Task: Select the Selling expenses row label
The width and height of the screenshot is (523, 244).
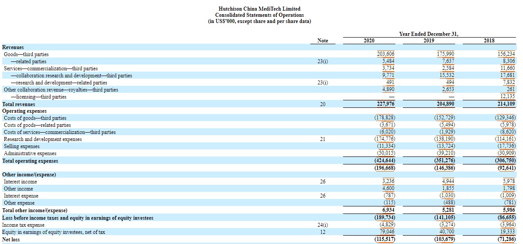Action: [x=22, y=146]
